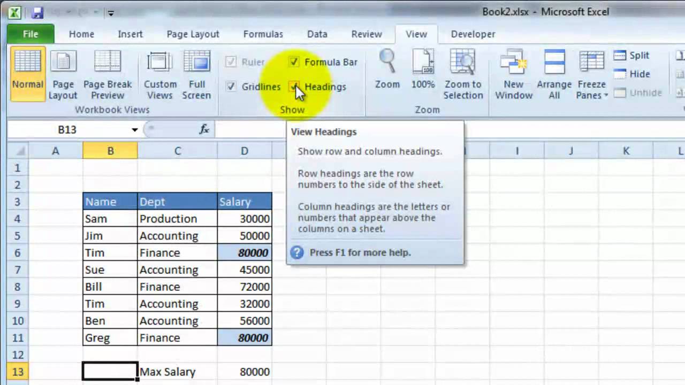Screen dimensions: 685x385
Task: Click the Name header cell
Action: click(110, 202)
